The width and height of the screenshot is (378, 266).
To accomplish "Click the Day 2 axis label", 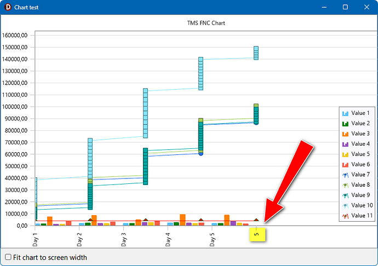I will point(79,240).
